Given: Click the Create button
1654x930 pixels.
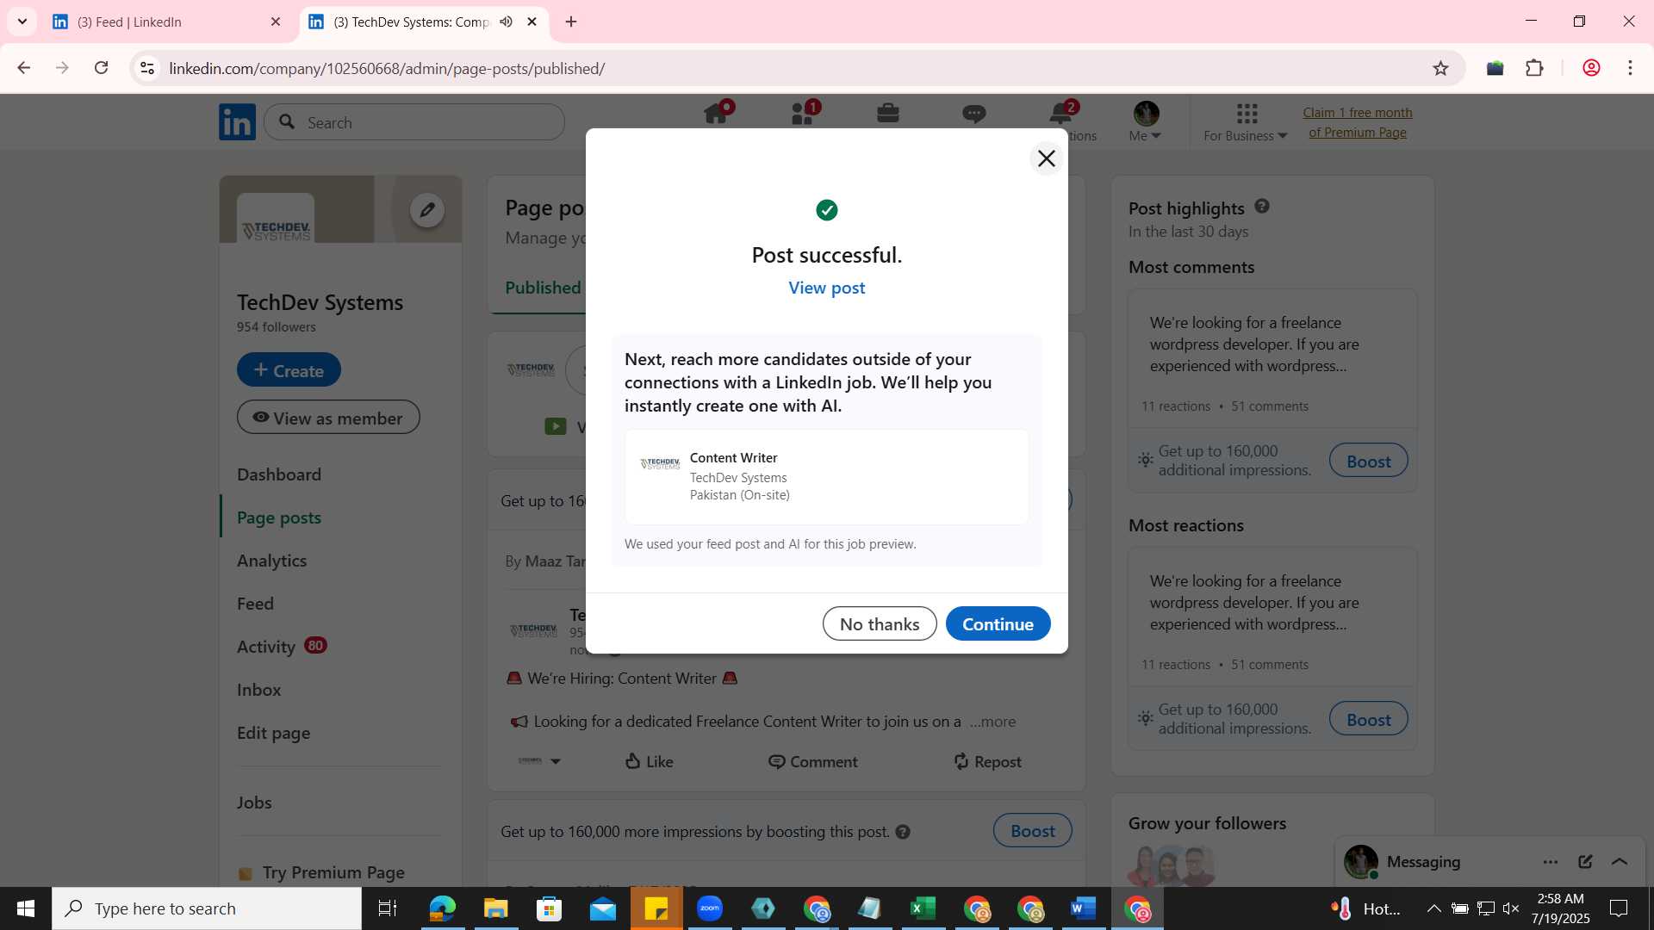Looking at the screenshot, I should [289, 370].
